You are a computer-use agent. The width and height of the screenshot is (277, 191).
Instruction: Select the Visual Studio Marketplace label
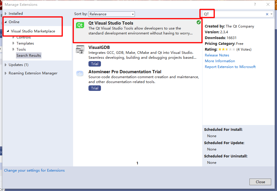[33, 31]
